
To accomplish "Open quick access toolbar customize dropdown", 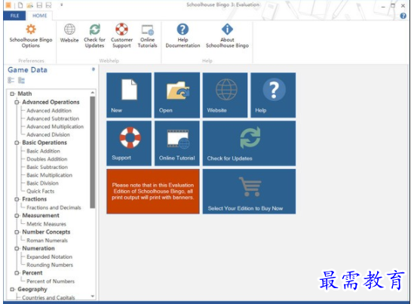I will click(62, 5).
